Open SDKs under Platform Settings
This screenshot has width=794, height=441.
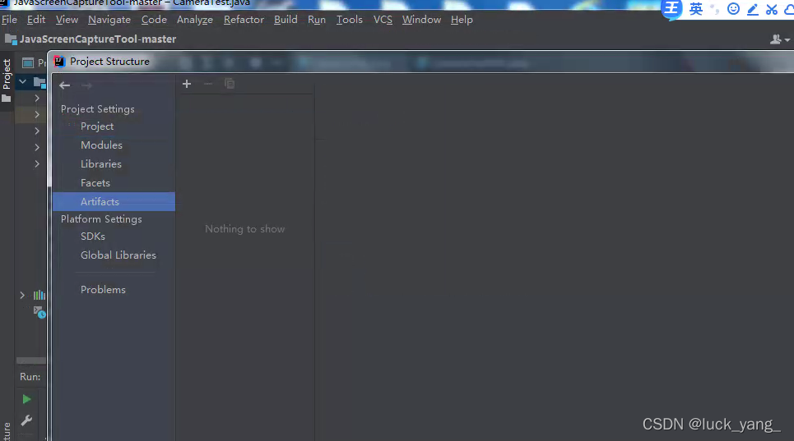(93, 237)
